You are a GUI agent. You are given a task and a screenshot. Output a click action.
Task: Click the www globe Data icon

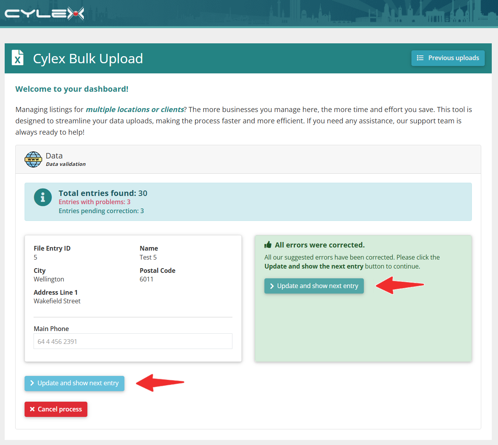[x=33, y=159]
